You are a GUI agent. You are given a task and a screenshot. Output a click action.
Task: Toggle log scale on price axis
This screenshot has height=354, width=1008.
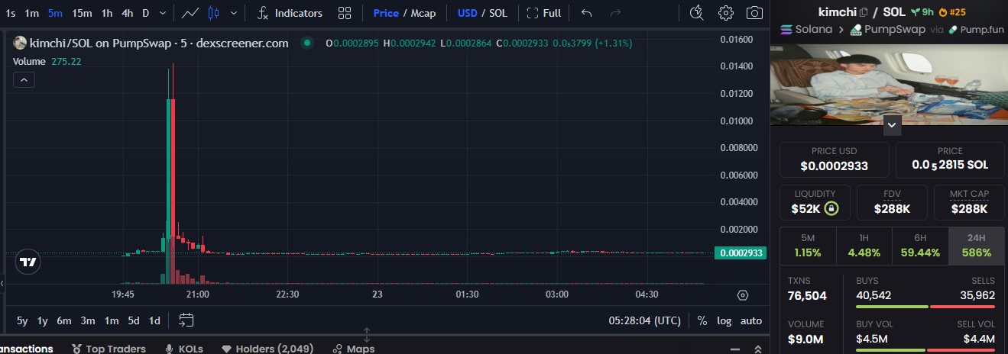click(x=724, y=320)
